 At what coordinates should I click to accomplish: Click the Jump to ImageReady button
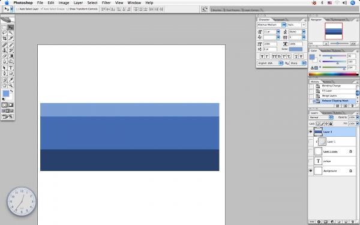8,116
